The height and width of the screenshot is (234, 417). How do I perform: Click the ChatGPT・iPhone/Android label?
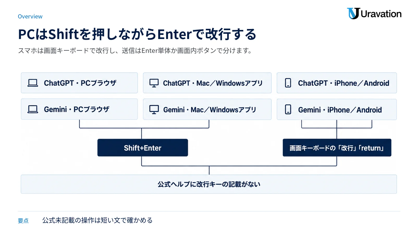coord(344,83)
